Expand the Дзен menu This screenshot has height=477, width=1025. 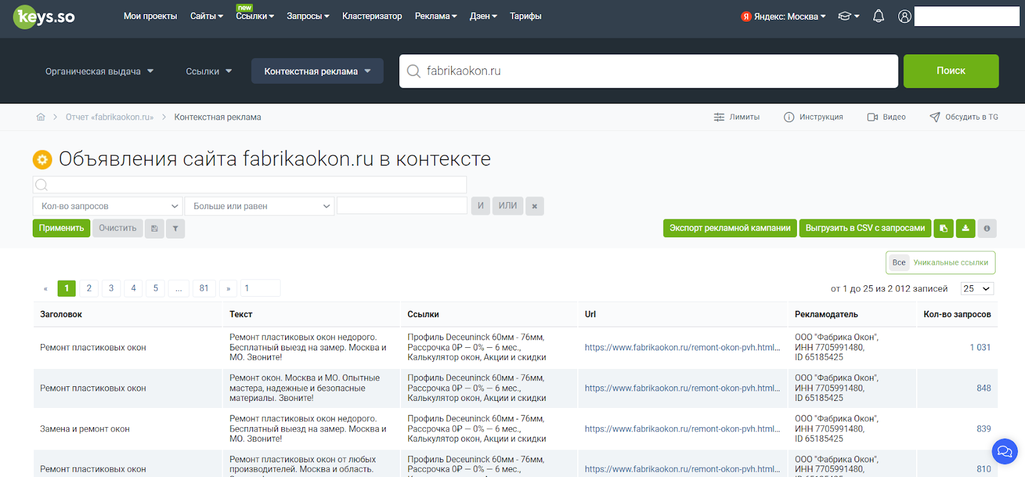click(x=483, y=16)
